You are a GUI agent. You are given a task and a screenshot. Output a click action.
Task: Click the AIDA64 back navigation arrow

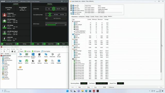[x=2, y=51]
